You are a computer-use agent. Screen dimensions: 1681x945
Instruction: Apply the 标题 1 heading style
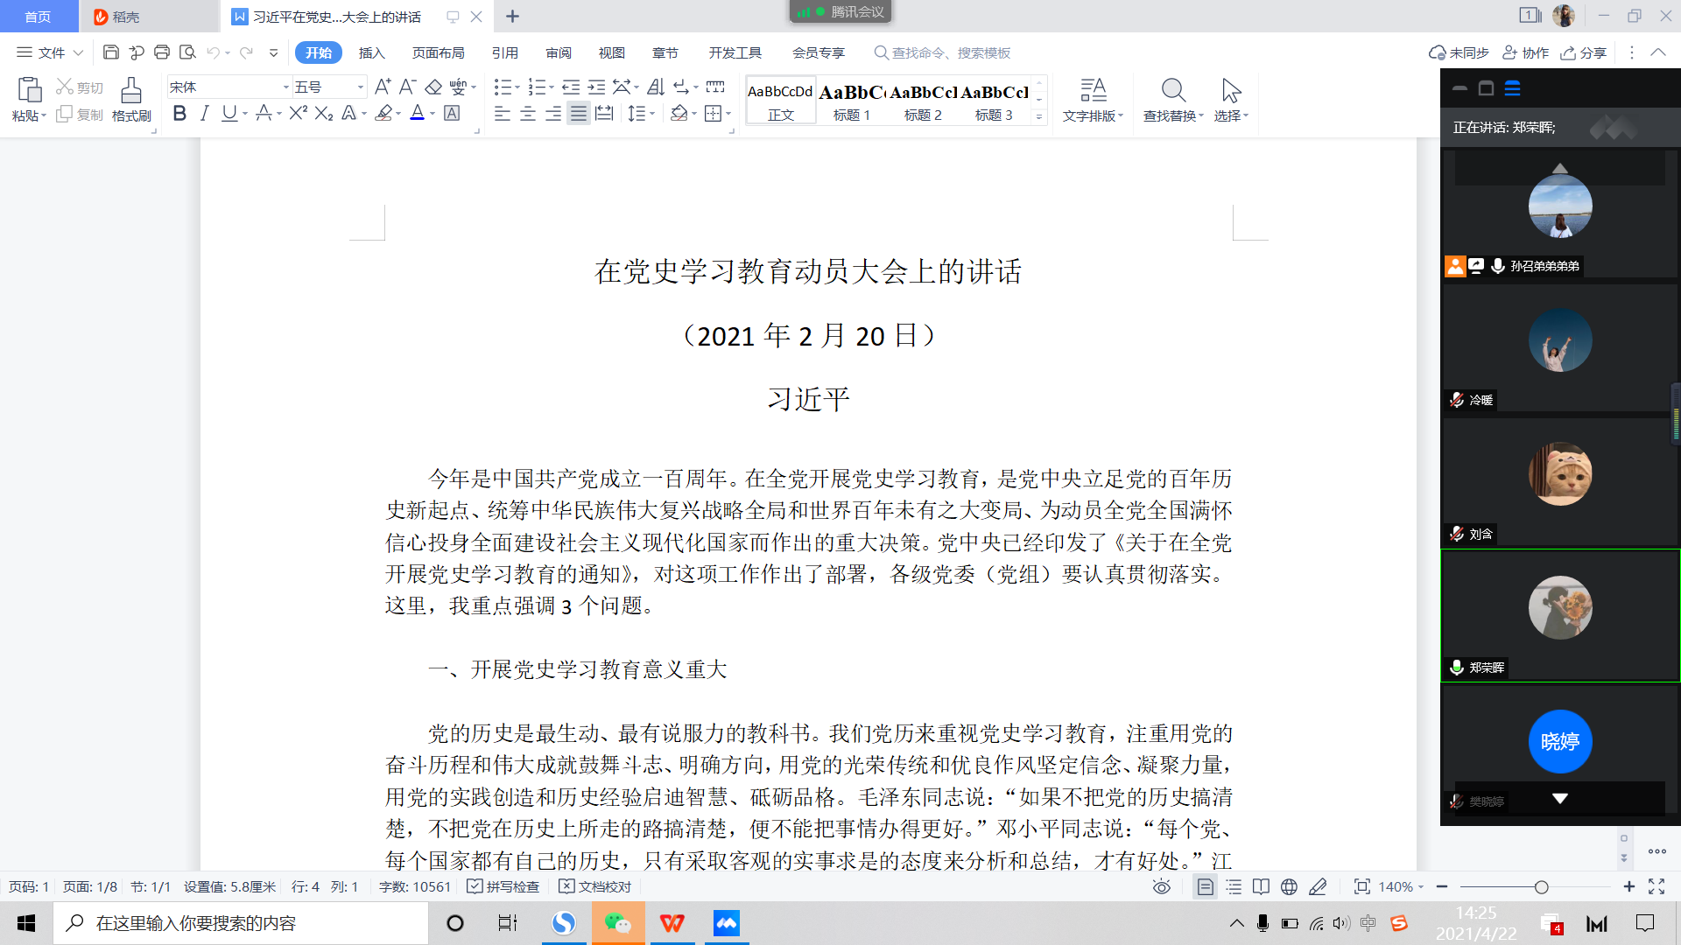pyautogui.click(x=851, y=100)
